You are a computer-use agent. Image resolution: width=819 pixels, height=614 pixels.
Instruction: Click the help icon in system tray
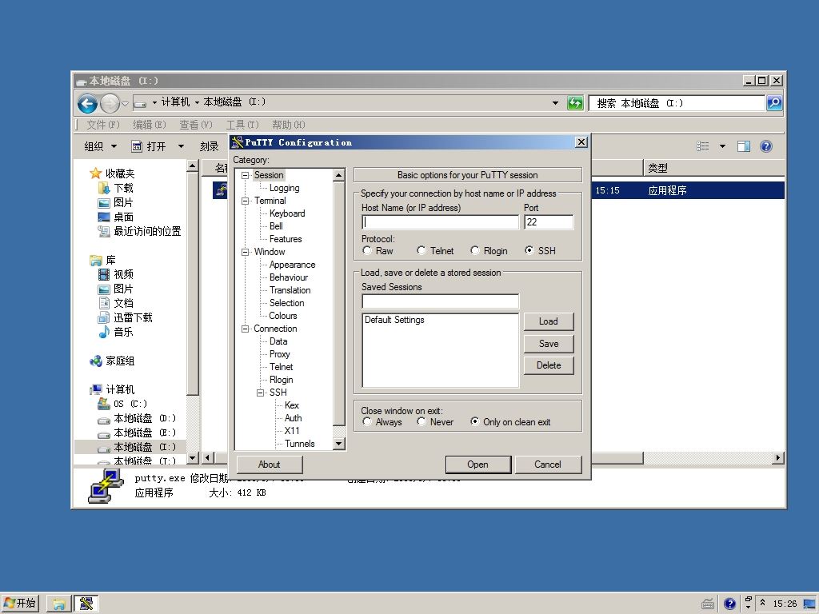(x=730, y=604)
